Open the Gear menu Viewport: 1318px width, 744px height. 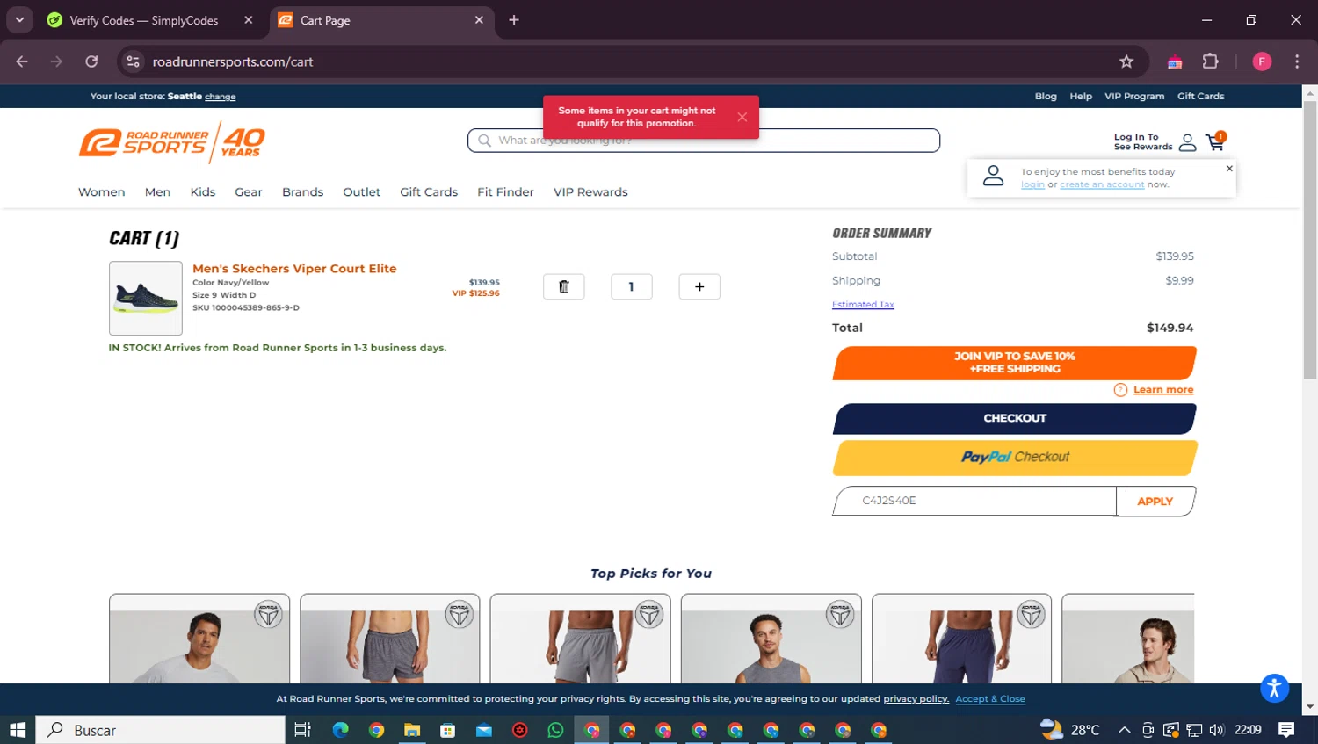pyautogui.click(x=249, y=192)
